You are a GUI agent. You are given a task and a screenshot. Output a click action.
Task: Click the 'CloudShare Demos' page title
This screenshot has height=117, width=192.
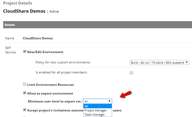click(24, 11)
